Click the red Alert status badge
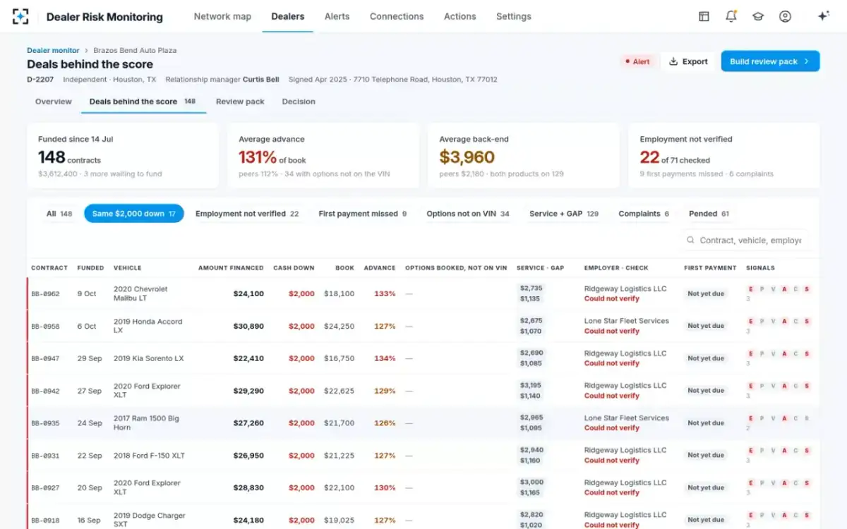The width and height of the screenshot is (847, 529). pos(637,61)
